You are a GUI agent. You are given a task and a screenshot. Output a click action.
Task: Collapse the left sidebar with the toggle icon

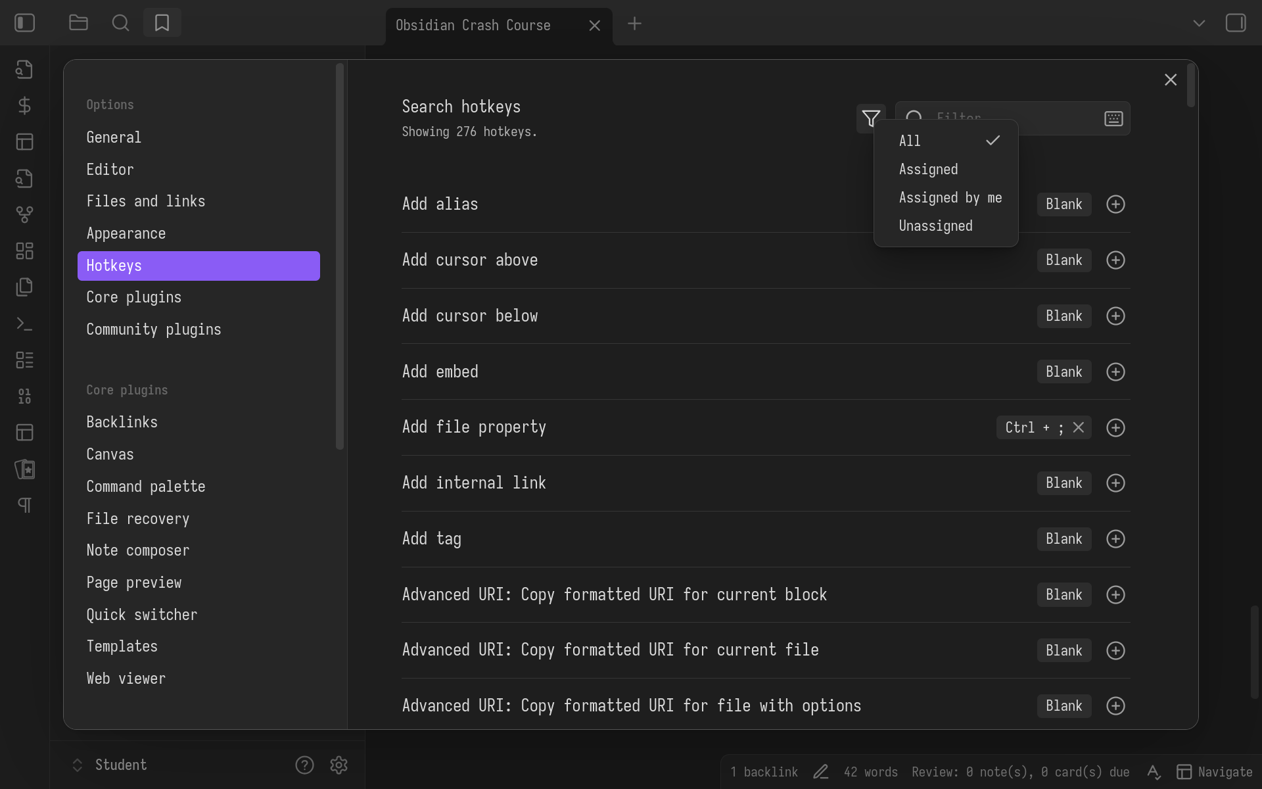[x=24, y=23]
